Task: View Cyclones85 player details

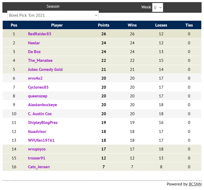Action: pos(38,87)
